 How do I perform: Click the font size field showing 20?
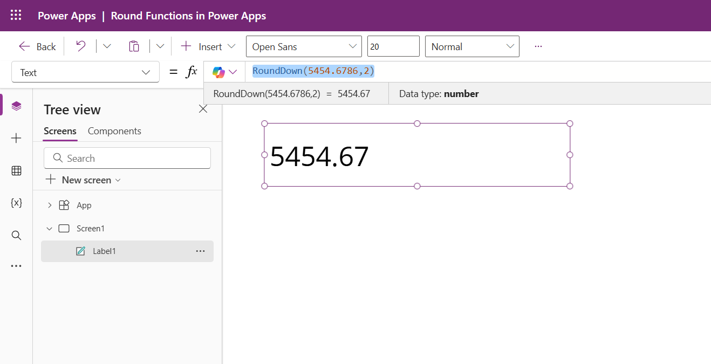393,46
